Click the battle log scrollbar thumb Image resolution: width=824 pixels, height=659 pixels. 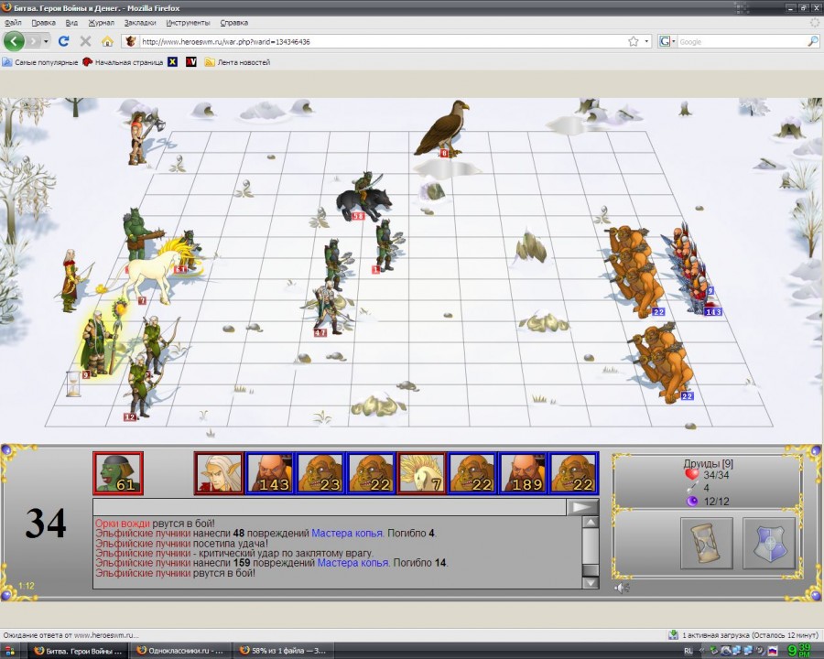591,569
